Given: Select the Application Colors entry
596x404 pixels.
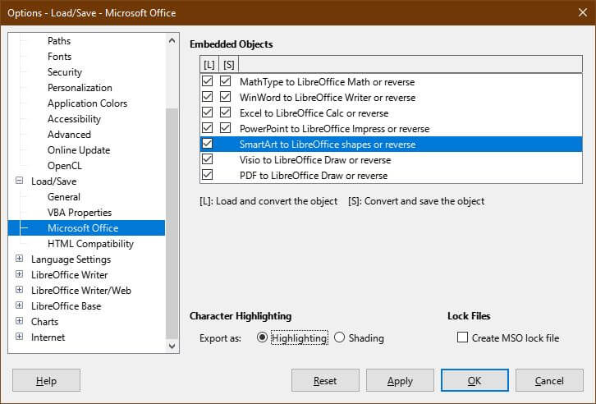Looking at the screenshot, I should point(87,103).
